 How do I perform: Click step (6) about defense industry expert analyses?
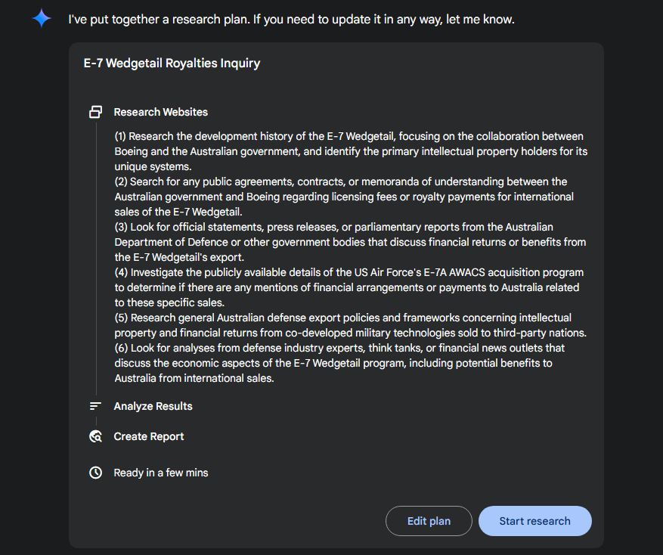[339, 363]
